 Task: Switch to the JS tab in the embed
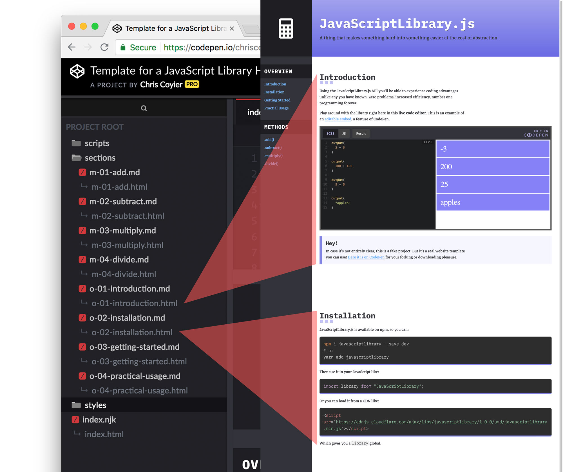pos(344,133)
